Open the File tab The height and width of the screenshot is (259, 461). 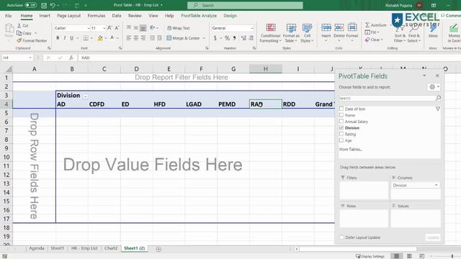[x=8, y=16]
